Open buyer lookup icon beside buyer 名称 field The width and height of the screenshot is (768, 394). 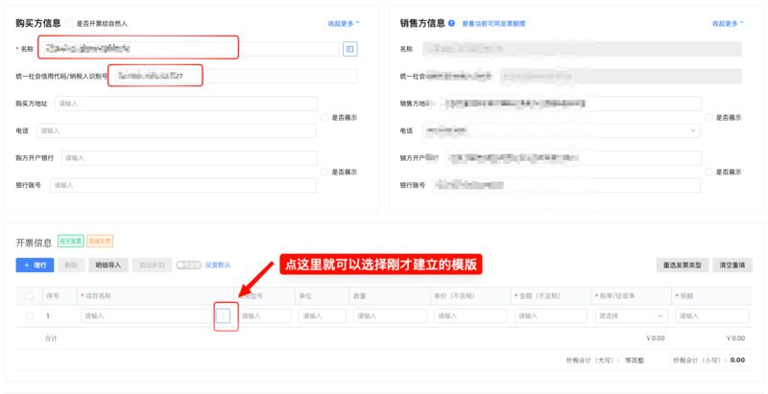point(349,49)
